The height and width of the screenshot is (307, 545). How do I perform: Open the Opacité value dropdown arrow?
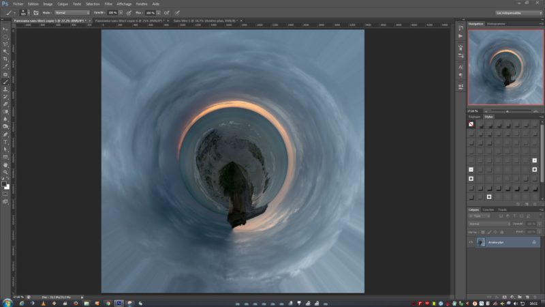[121, 12]
